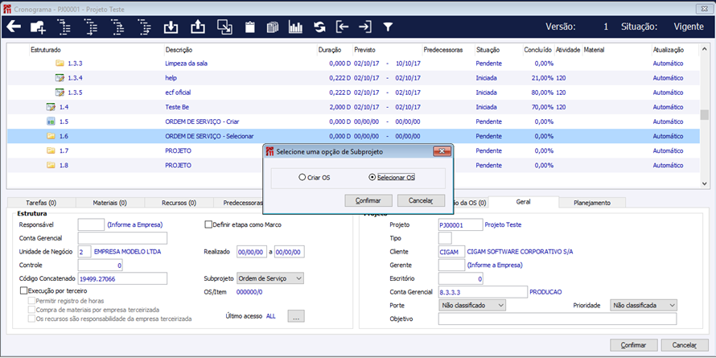The height and width of the screenshot is (358, 716).
Task: Select the Criar OS radio option
Action: pos(302,178)
